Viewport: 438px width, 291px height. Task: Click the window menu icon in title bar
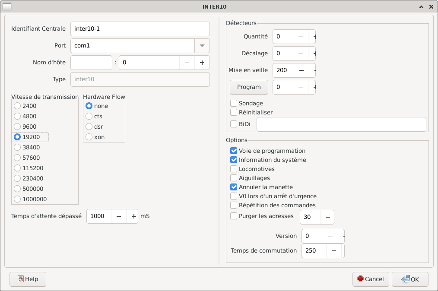point(7,6)
